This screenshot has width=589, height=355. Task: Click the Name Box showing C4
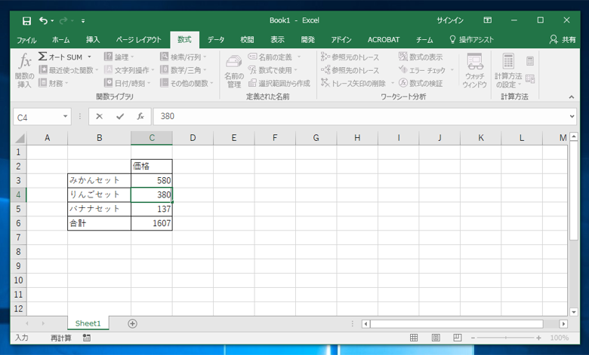[38, 117]
